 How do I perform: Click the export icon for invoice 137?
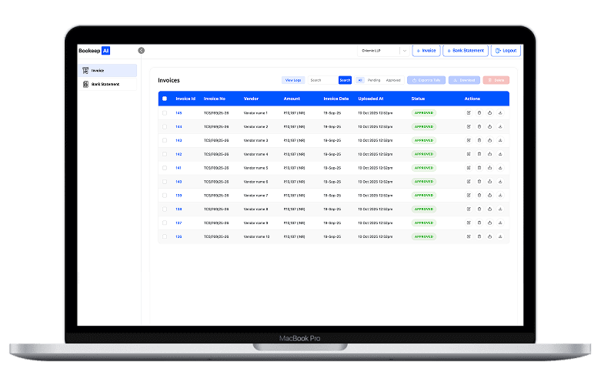(x=490, y=223)
